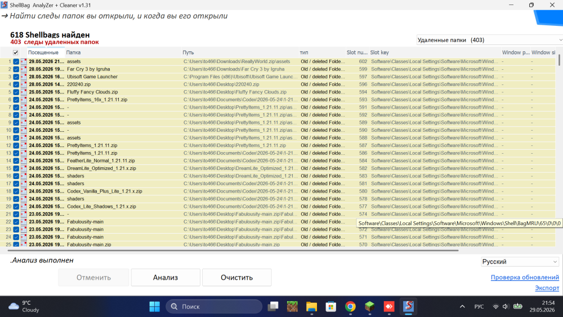The image size is (563, 317).
Task: Toggle the select-all checkbox in table header
Action: tap(15, 52)
